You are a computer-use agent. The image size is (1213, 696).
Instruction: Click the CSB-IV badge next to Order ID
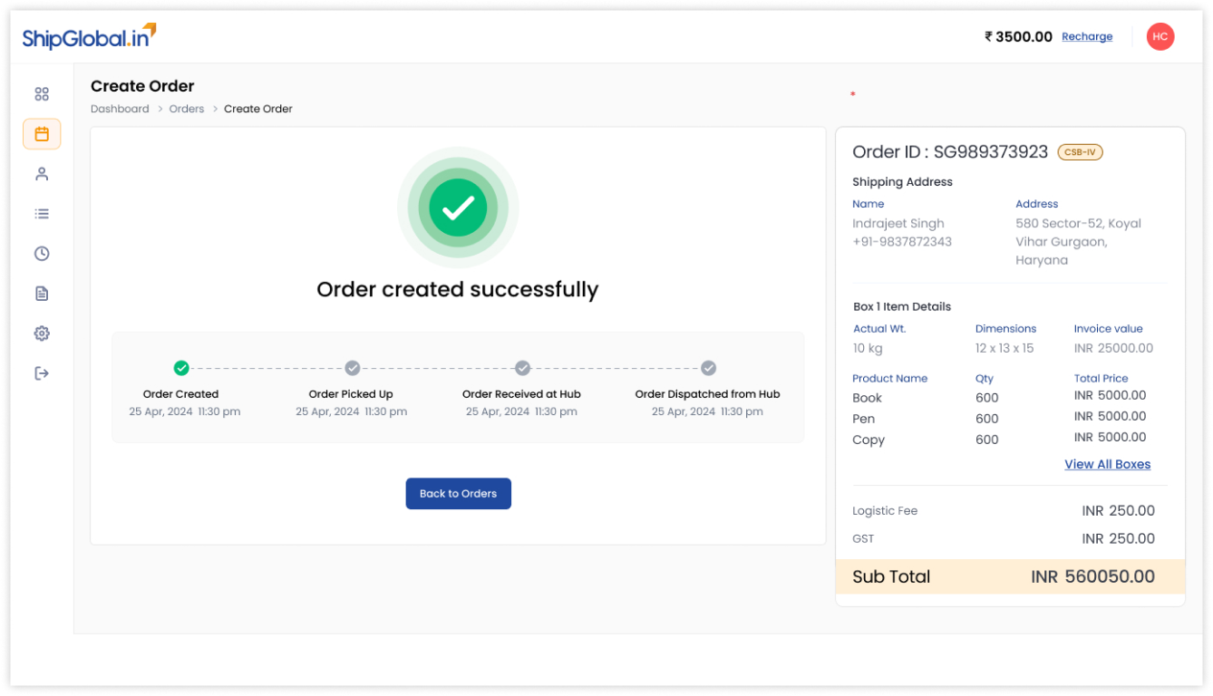tap(1080, 151)
